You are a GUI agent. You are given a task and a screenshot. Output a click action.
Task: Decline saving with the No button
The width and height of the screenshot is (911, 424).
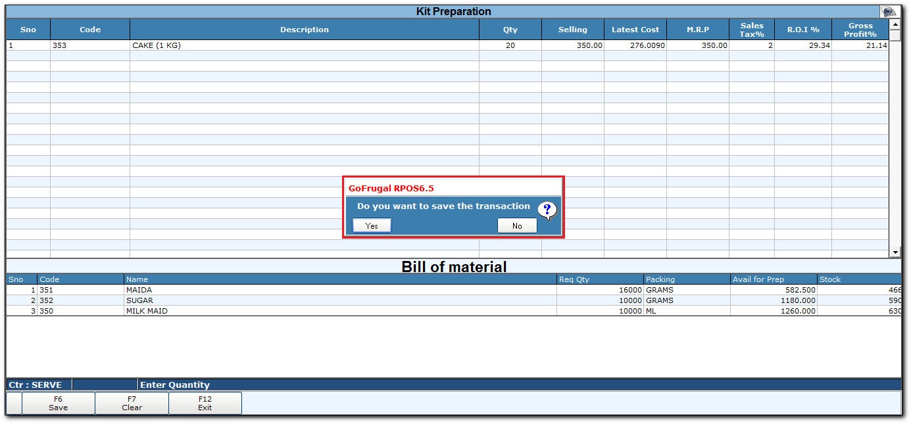(517, 225)
